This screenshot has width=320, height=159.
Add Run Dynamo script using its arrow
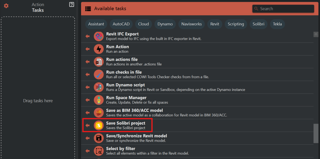pos(88,87)
